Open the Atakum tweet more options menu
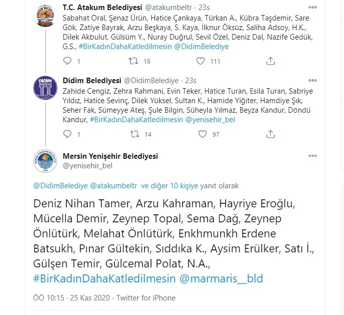Image resolution: width=344 pixels, height=315 pixels. click(x=313, y=8)
